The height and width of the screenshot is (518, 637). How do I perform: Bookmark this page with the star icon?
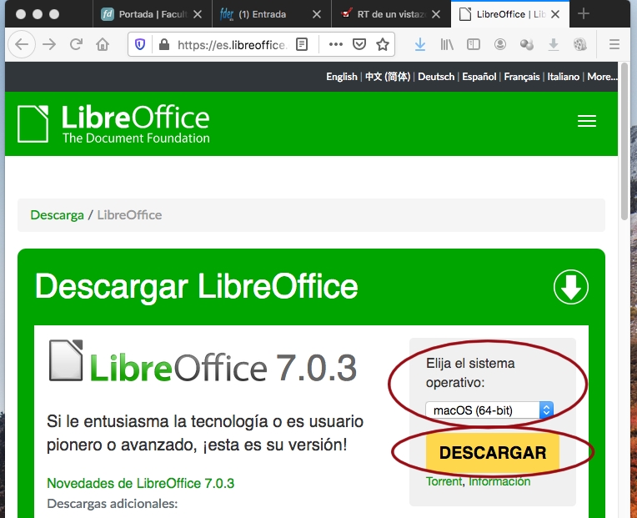pyautogui.click(x=382, y=45)
